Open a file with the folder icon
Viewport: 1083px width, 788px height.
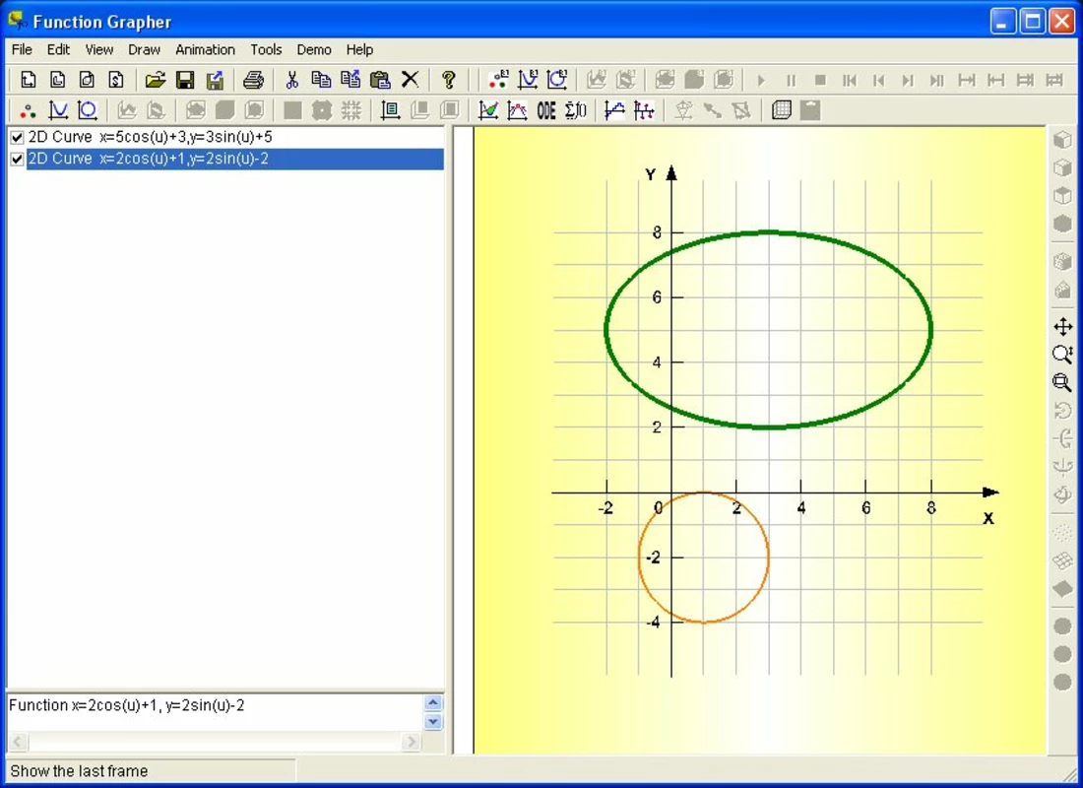click(156, 80)
